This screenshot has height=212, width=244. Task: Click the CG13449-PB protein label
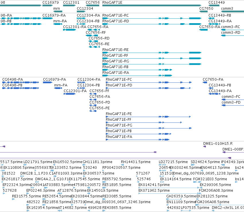tap(220, 85)
